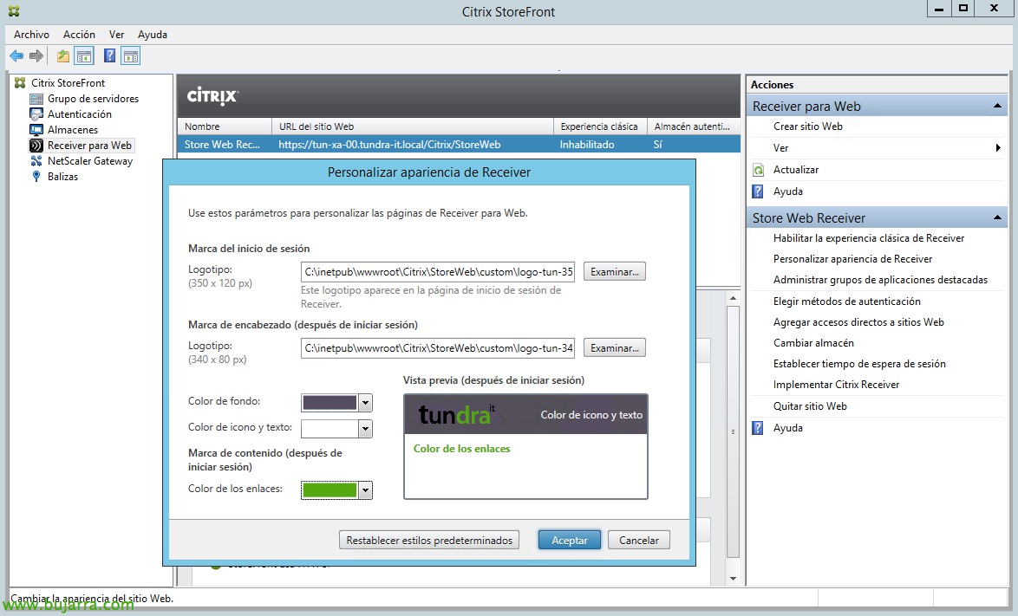Click Personalizar apariencia de Receiver action
1018x616 pixels.
tap(852, 259)
